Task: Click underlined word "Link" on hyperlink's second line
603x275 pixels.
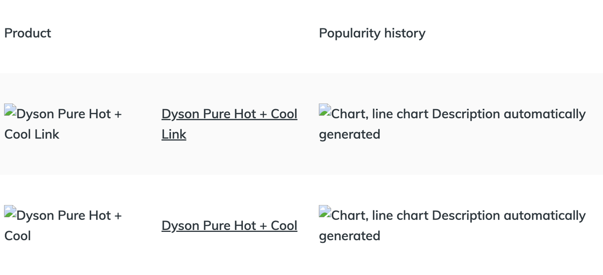Action: pyautogui.click(x=174, y=135)
